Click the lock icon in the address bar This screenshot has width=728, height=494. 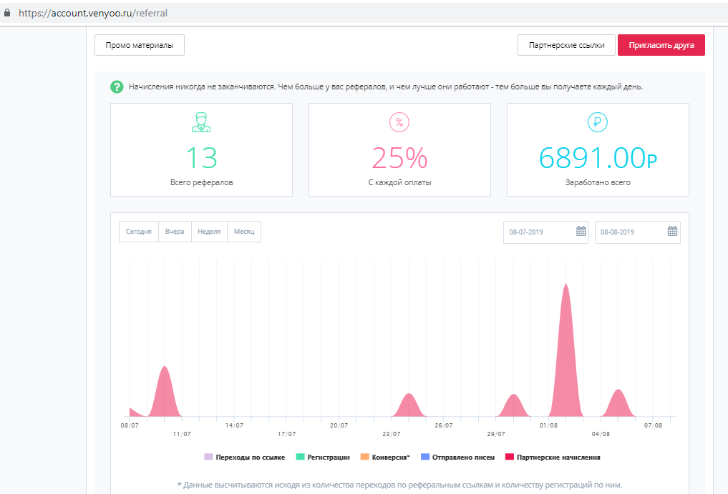[x=7, y=13]
